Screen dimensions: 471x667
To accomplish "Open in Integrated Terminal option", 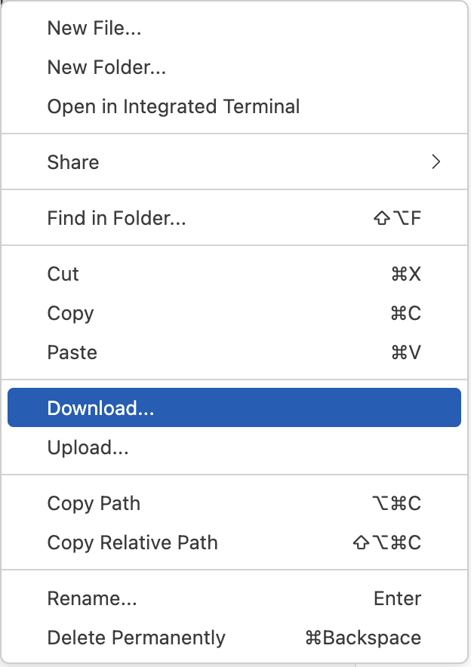I will tap(234, 106).
